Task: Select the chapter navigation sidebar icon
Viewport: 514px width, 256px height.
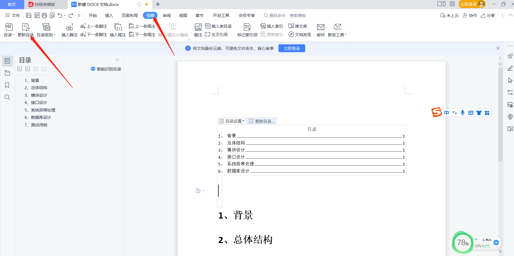Action: (7, 73)
